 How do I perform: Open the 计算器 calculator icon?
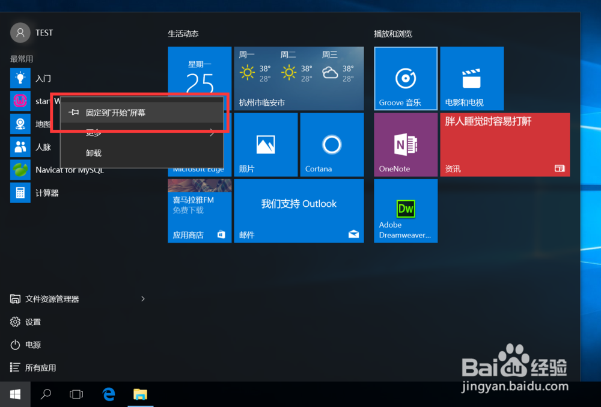(x=20, y=193)
